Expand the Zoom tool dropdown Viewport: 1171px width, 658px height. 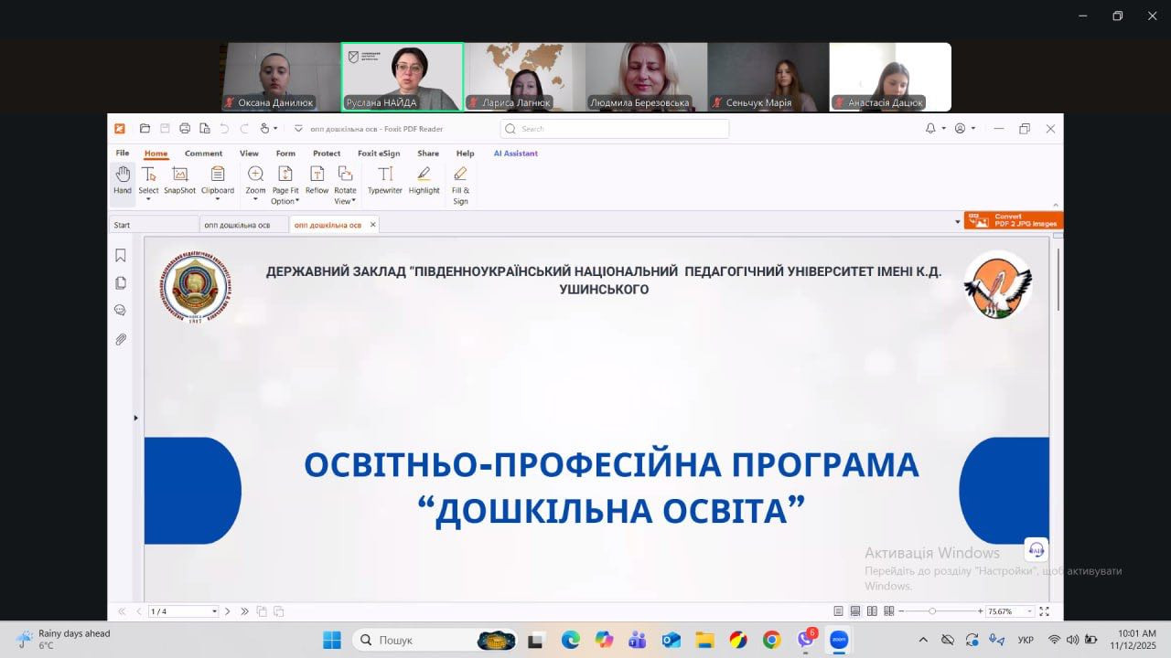(255, 199)
